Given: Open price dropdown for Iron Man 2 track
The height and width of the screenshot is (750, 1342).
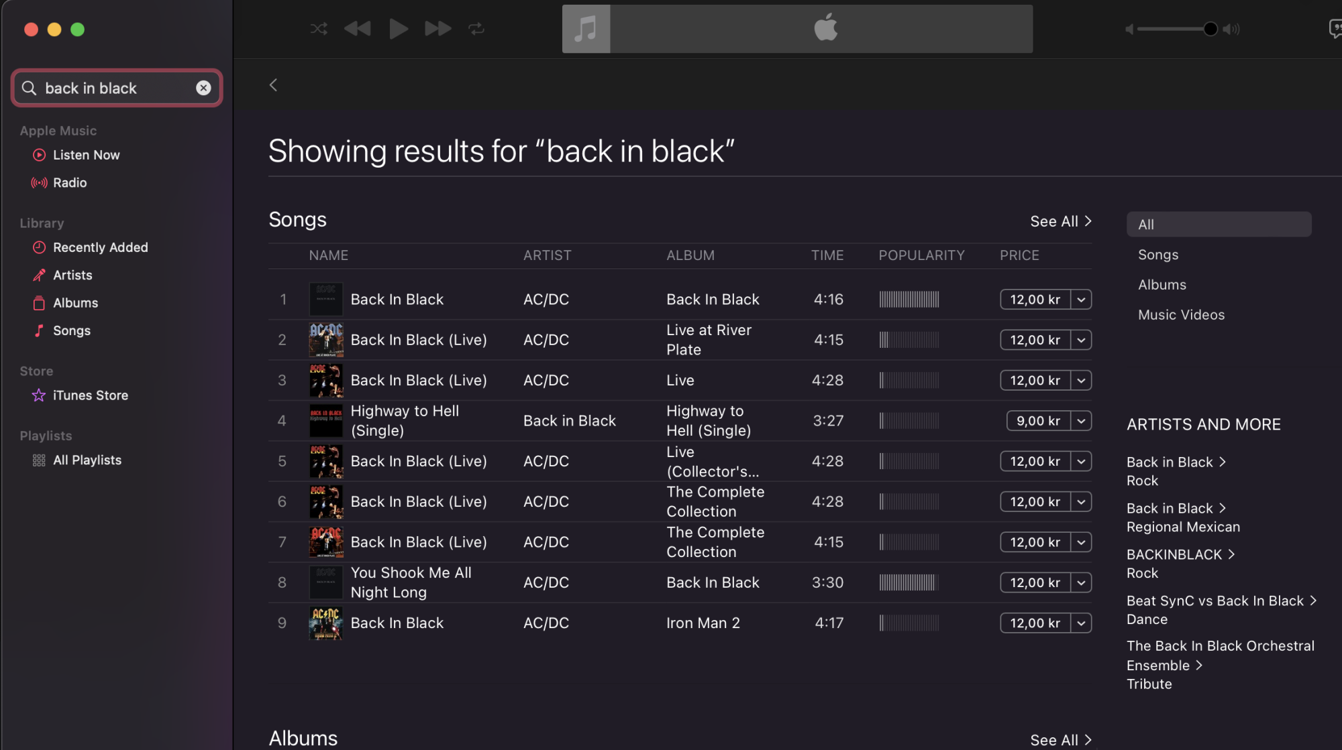Looking at the screenshot, I should (x=1081, y=623).
